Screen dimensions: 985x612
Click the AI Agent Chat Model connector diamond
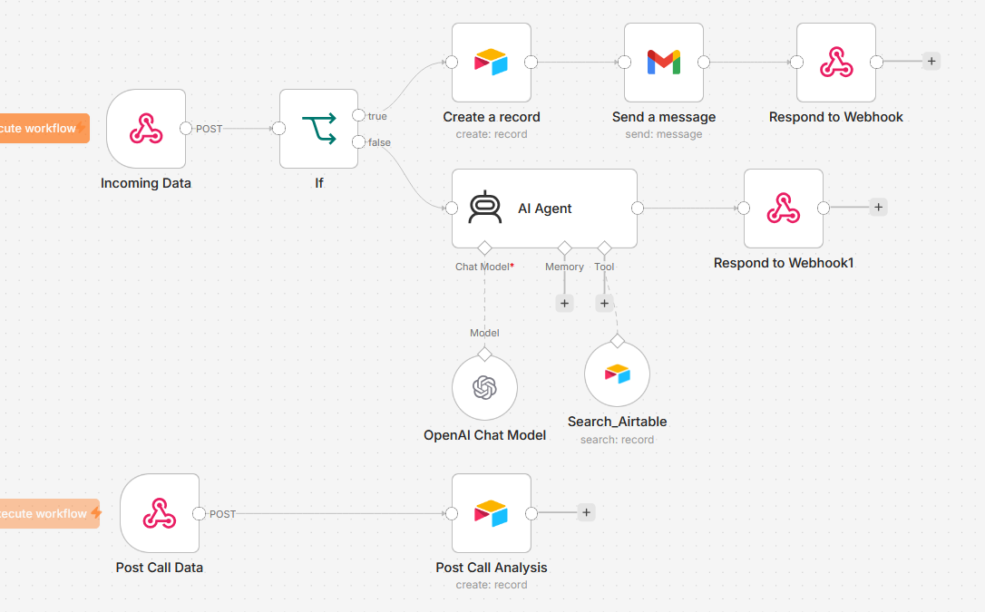(x=484, y=248)
